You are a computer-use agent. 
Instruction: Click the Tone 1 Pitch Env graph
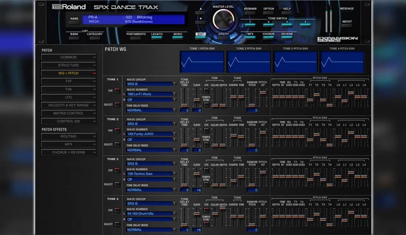(x=202, y=62)
